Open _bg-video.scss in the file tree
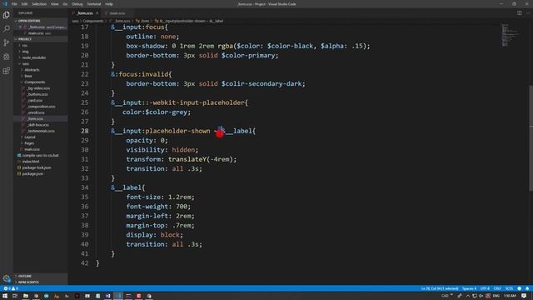 coord(38,88)
